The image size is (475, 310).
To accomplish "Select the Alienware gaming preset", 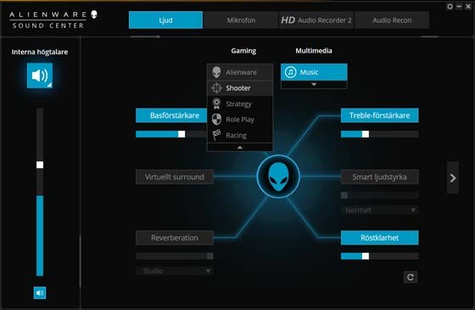I will point(239,72).
